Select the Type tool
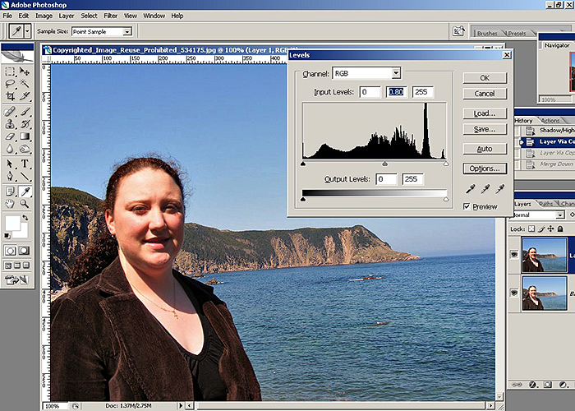The height and width of the screenshot is (411, 575). [25, 164]
